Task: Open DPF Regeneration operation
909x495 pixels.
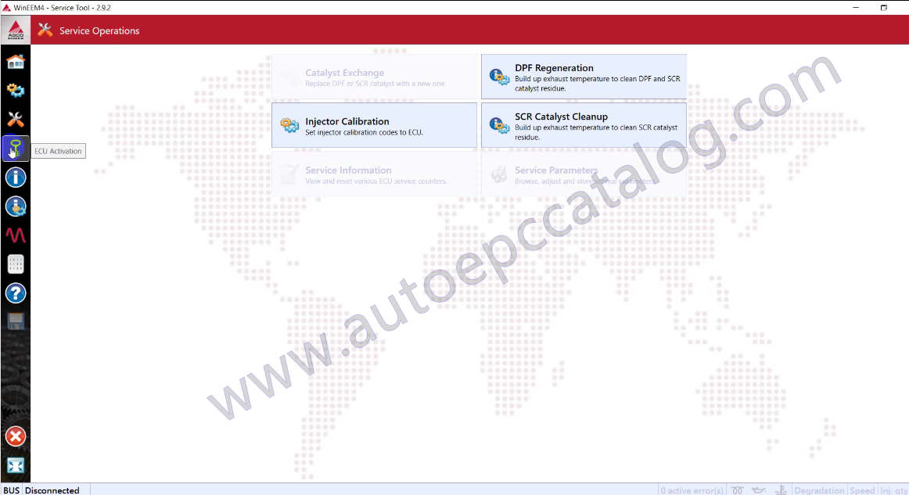Action: (584, 77)
